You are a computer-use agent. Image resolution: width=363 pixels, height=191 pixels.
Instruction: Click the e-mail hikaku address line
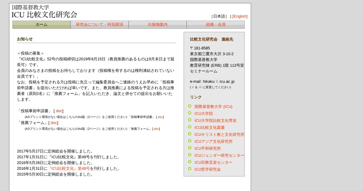pos(212,82)
